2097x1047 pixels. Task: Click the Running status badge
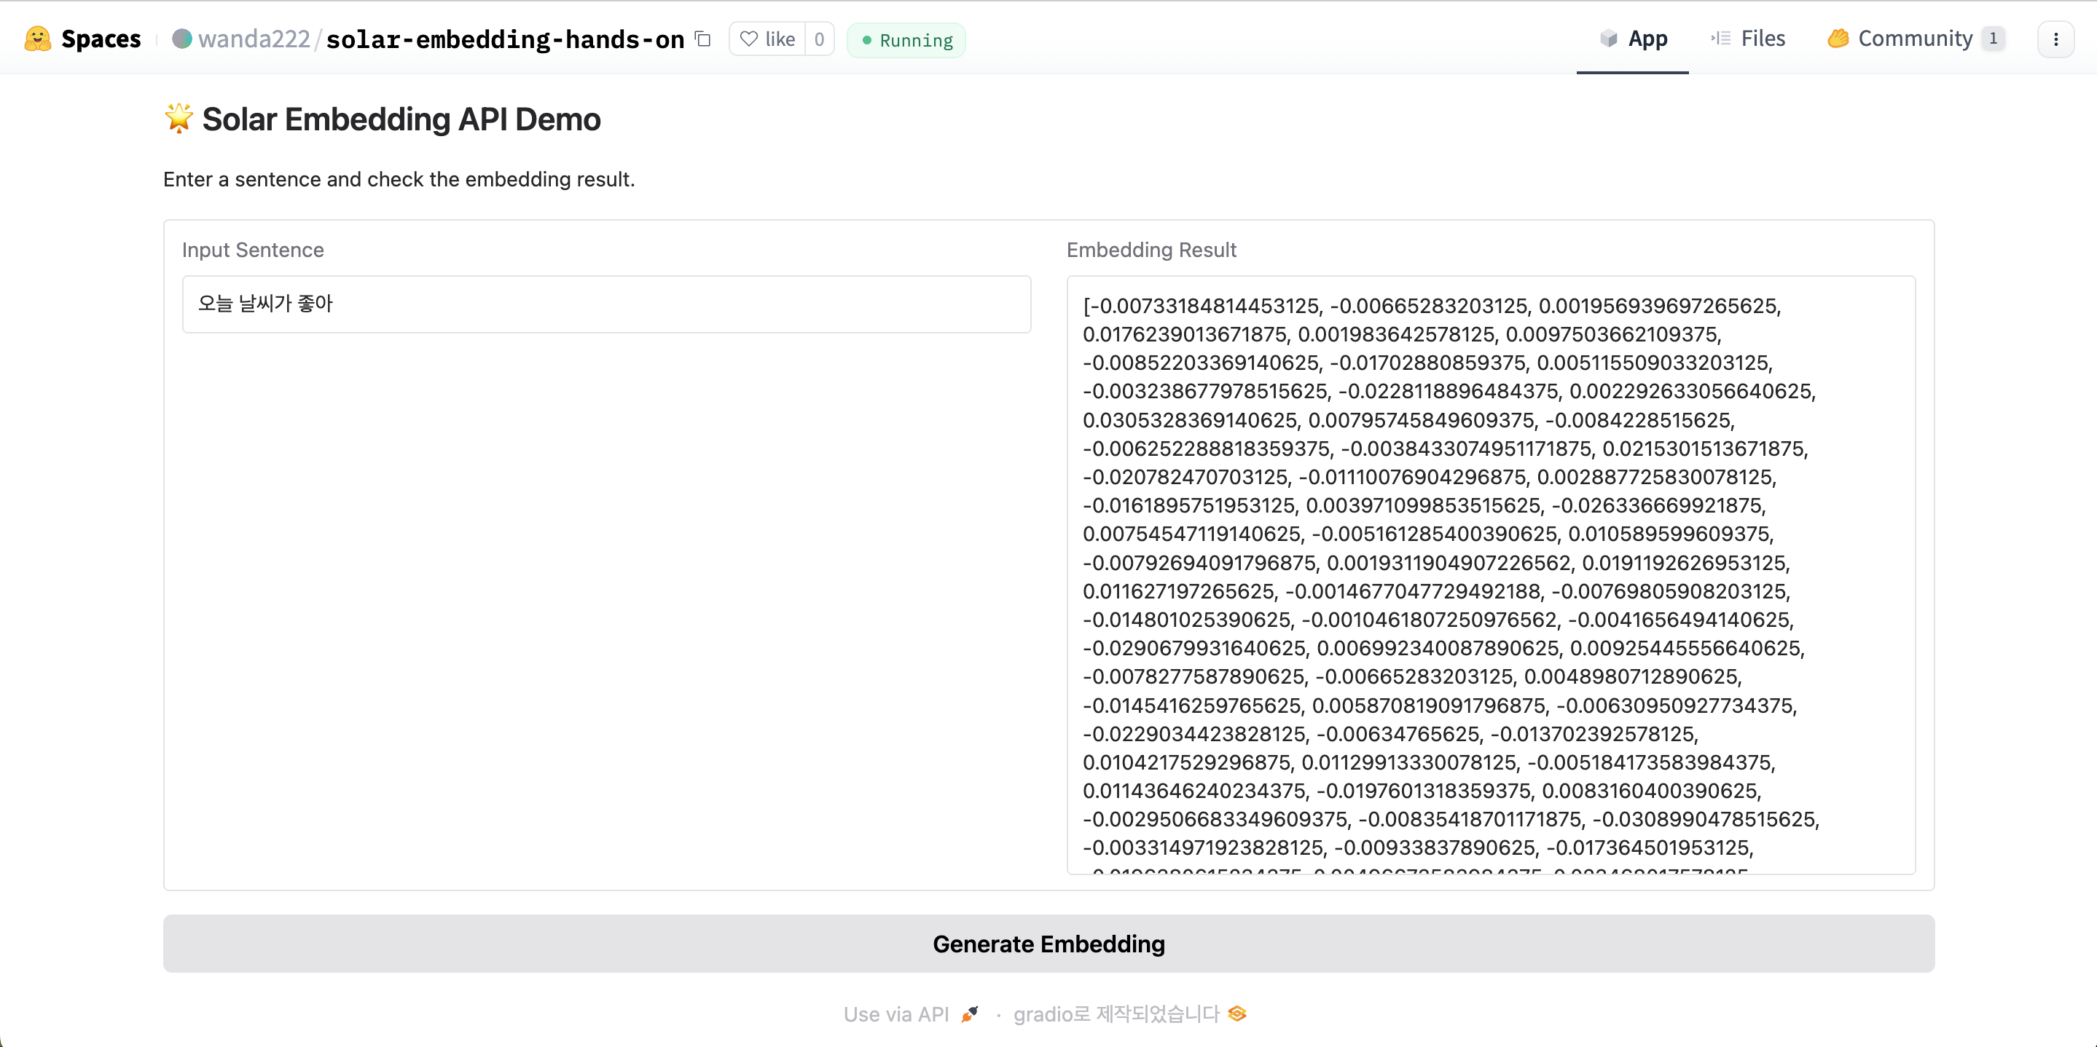pos(906,40)
